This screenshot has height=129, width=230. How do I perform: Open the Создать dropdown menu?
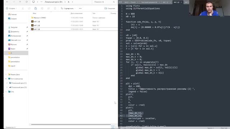[x=11, y=9]
